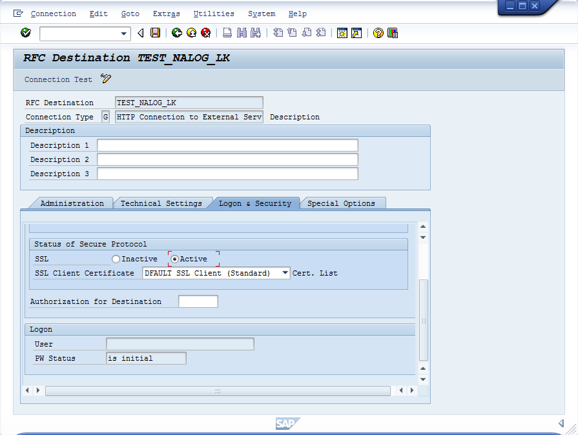Switch to the Special Options tab

(x=341, y=203)
